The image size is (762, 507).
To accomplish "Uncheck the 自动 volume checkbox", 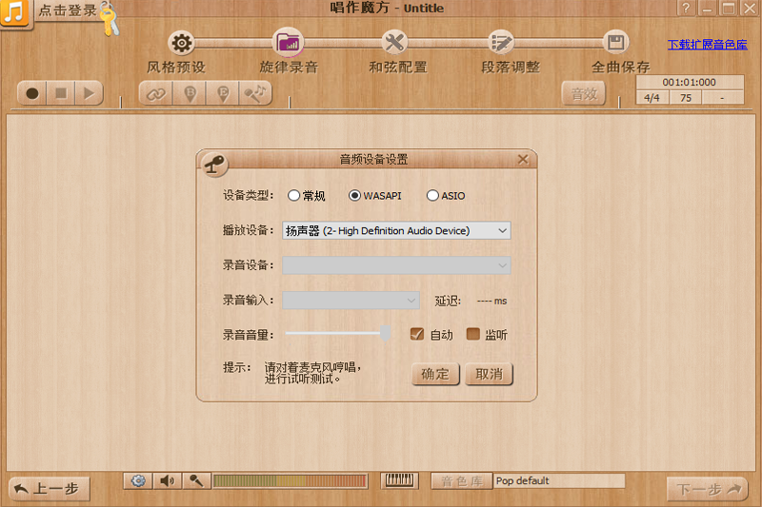I will 416,334.
